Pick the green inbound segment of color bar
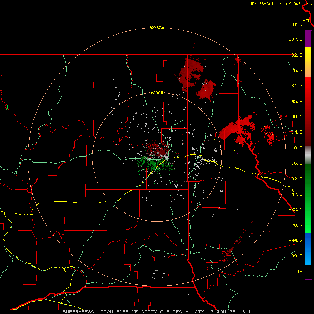Image resolution: width=314 pixels, height=314 pixels. (x=308, y=198)
